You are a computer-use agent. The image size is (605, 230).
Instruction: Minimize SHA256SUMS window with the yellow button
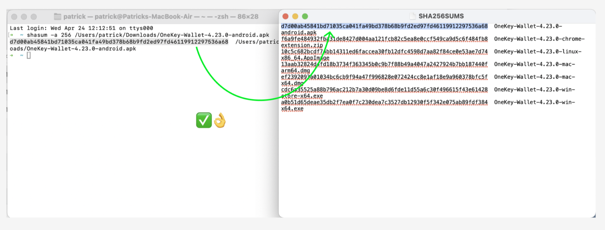coord(295,16)
